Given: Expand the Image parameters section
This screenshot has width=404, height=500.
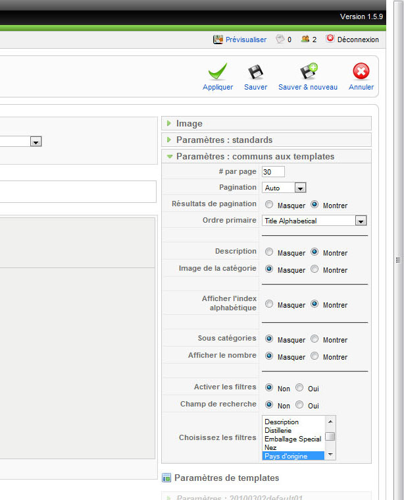Looking at the screenshot, I should (x=266, y=123).
